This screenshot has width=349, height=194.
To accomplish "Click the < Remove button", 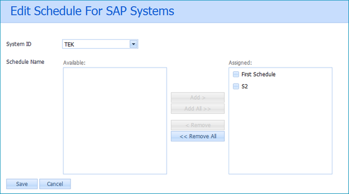I will pos(198,125).
